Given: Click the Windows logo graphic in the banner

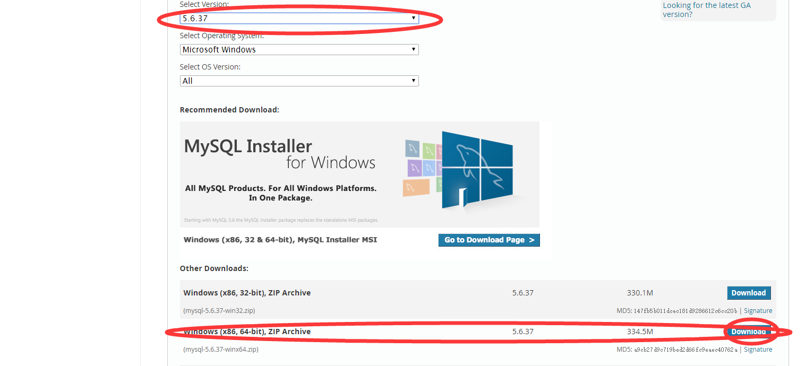Looking at the screenshot, I should (x=477, y=170).
